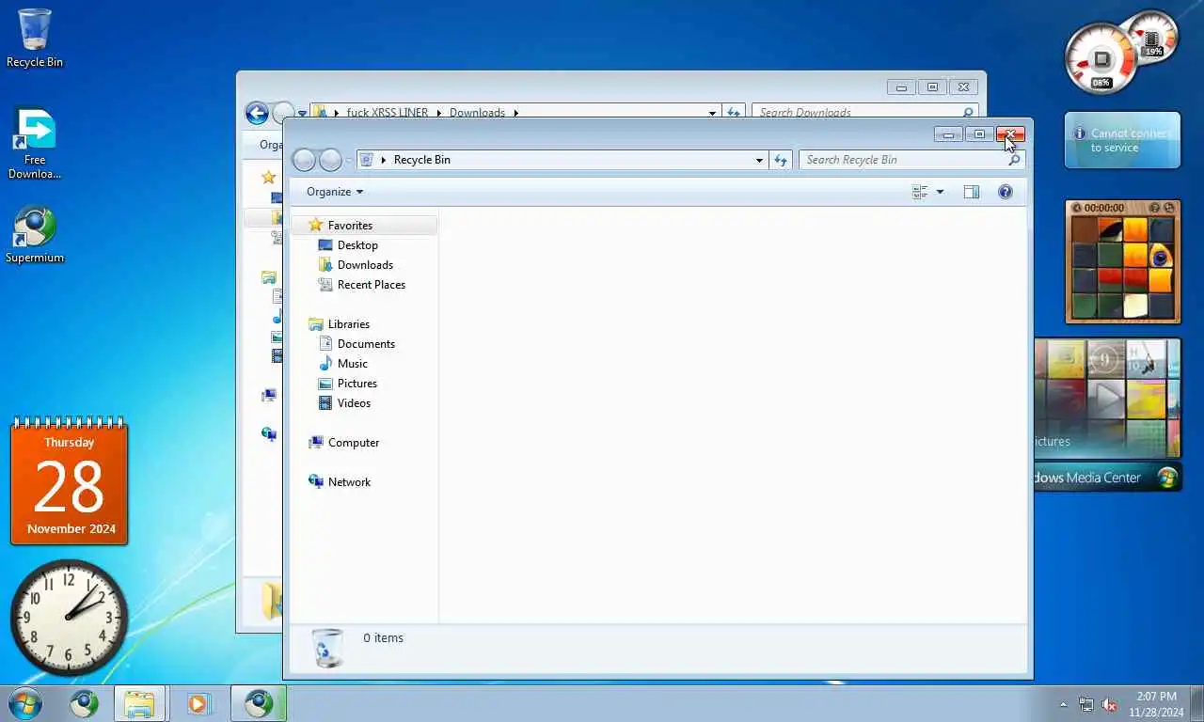Click the picture puzzle gadget timer
The image size is (1204, 722).
coord(1103,208)
